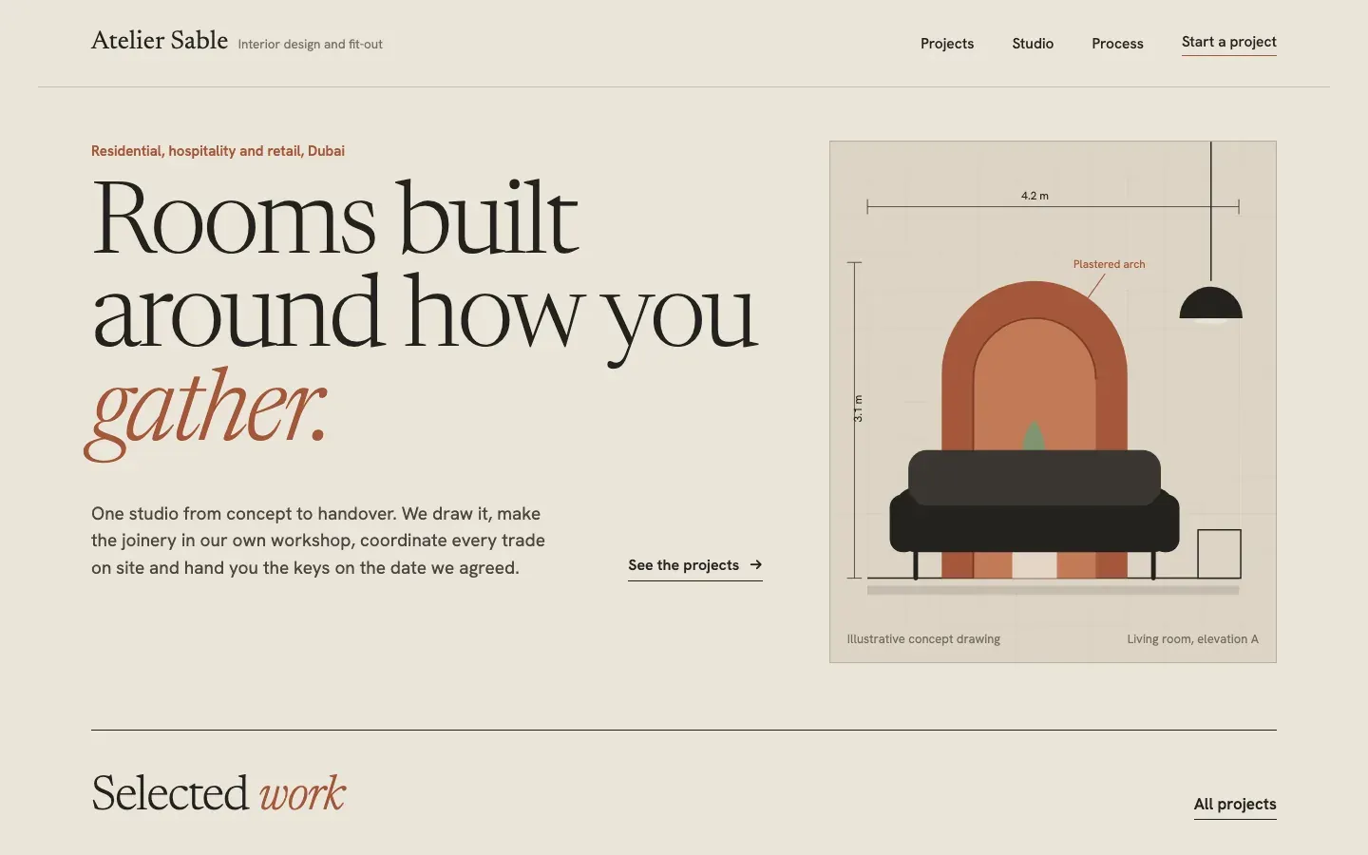Image resolution: width=1368 pixels, height=855 pixels.
Task: Click the 'Illustrative concept drawing' caption
Action: point(923,639)
